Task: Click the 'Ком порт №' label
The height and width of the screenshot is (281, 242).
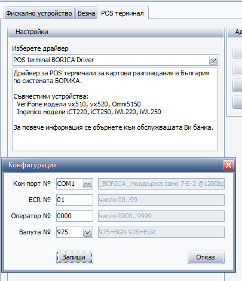Action: pos(32,184)
